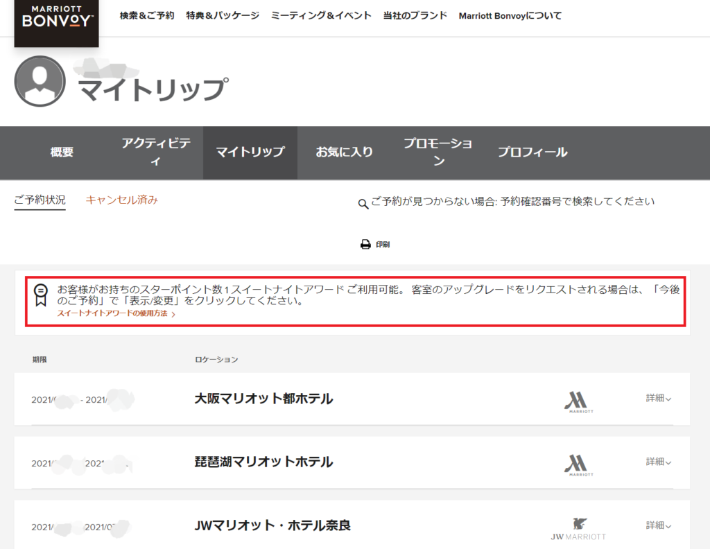
Task: Open the 大阪マリオット都ホテル reservation
Action: pos(263,399)
